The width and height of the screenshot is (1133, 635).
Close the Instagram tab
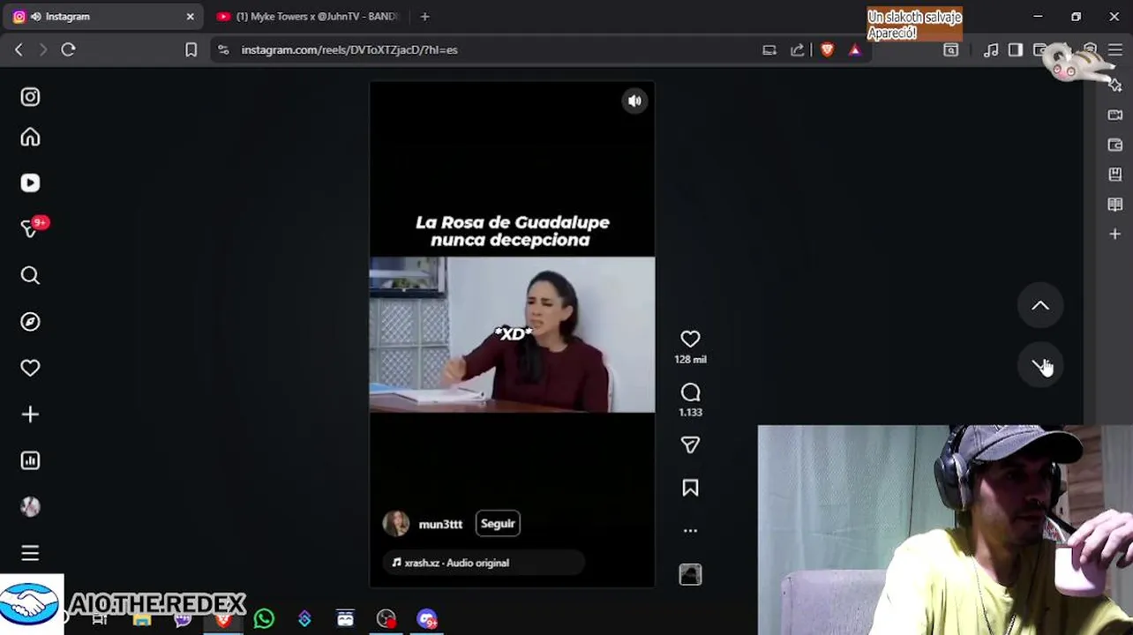[x=190, y=17]
